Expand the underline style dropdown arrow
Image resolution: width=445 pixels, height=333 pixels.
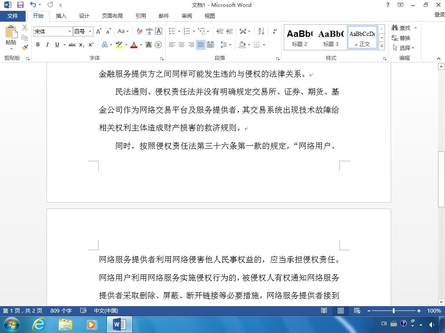click(64, 45)
